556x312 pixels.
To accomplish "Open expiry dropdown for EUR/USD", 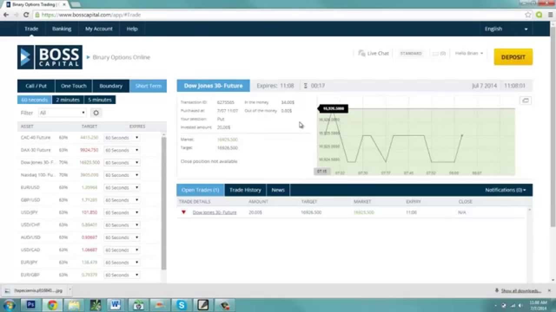I will pos(122,188).
